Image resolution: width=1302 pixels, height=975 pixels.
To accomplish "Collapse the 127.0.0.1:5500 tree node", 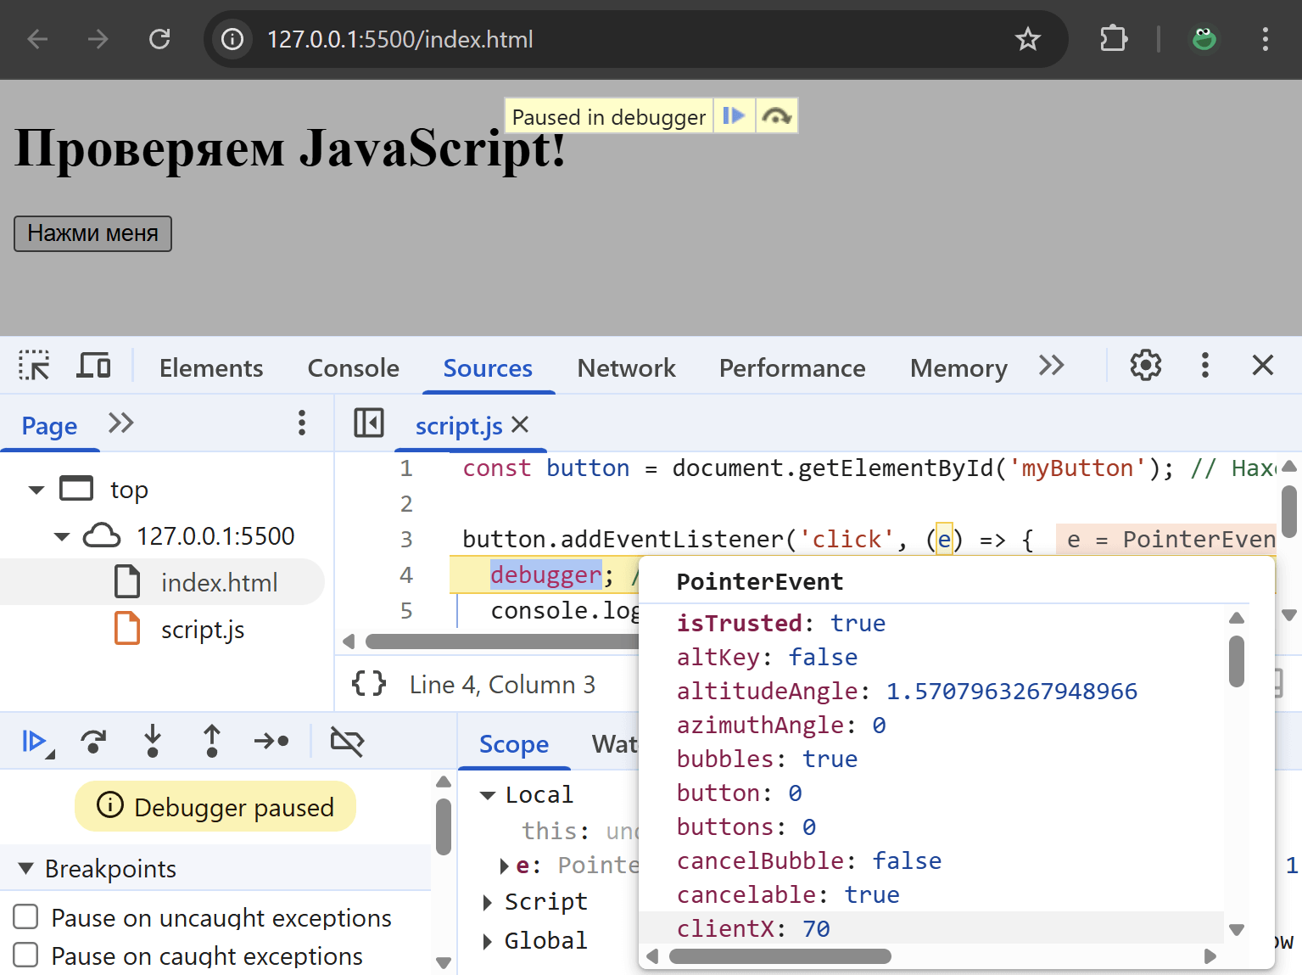I will pyautogui.click(x=62, y=536).
